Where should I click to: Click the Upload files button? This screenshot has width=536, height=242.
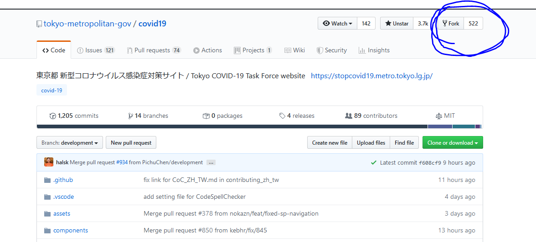pos(371,143)
